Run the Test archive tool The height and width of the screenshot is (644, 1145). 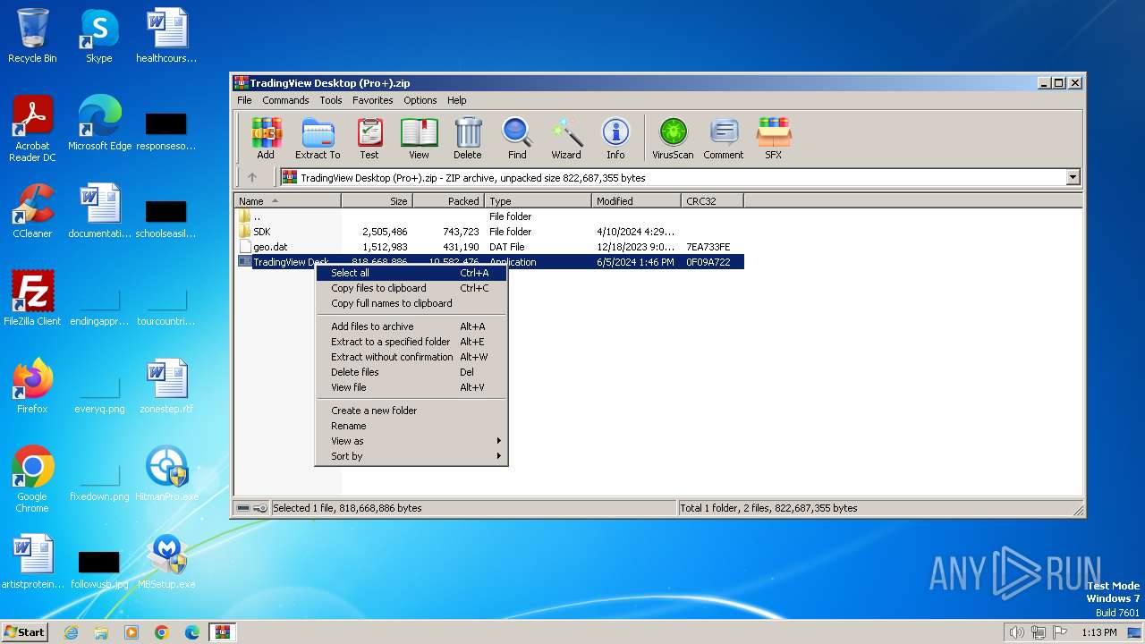pyautogui.click(x=369, y=139)
